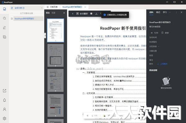Open the notifications bell in the sidebar

point(5,100)
